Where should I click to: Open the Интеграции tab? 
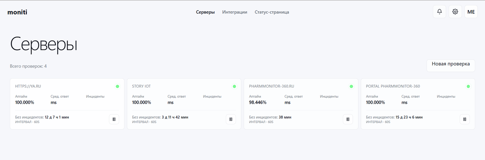pyautogui.click(x=235, y=12)
